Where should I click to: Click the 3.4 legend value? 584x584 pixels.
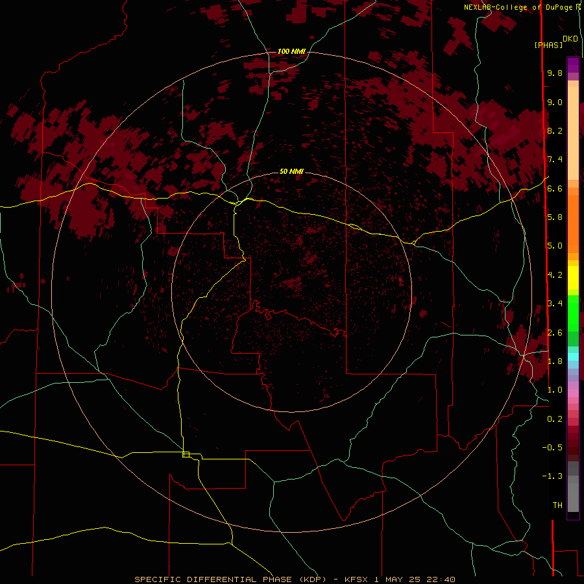[555, 304]
